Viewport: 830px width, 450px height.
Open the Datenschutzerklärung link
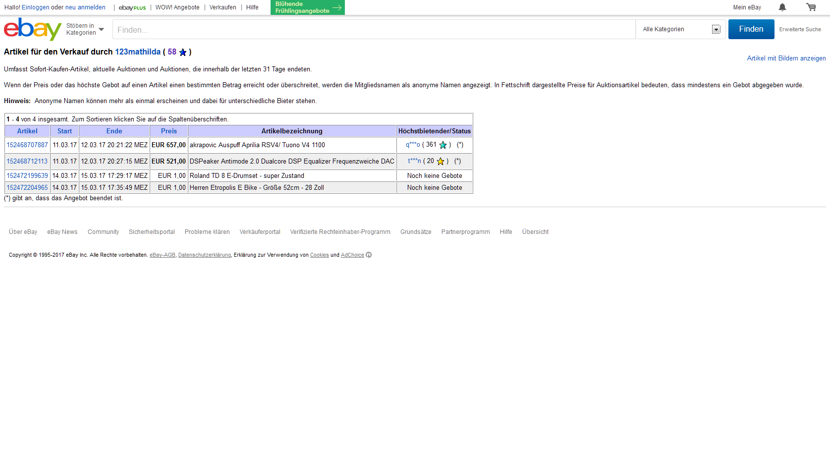[205, 255]
